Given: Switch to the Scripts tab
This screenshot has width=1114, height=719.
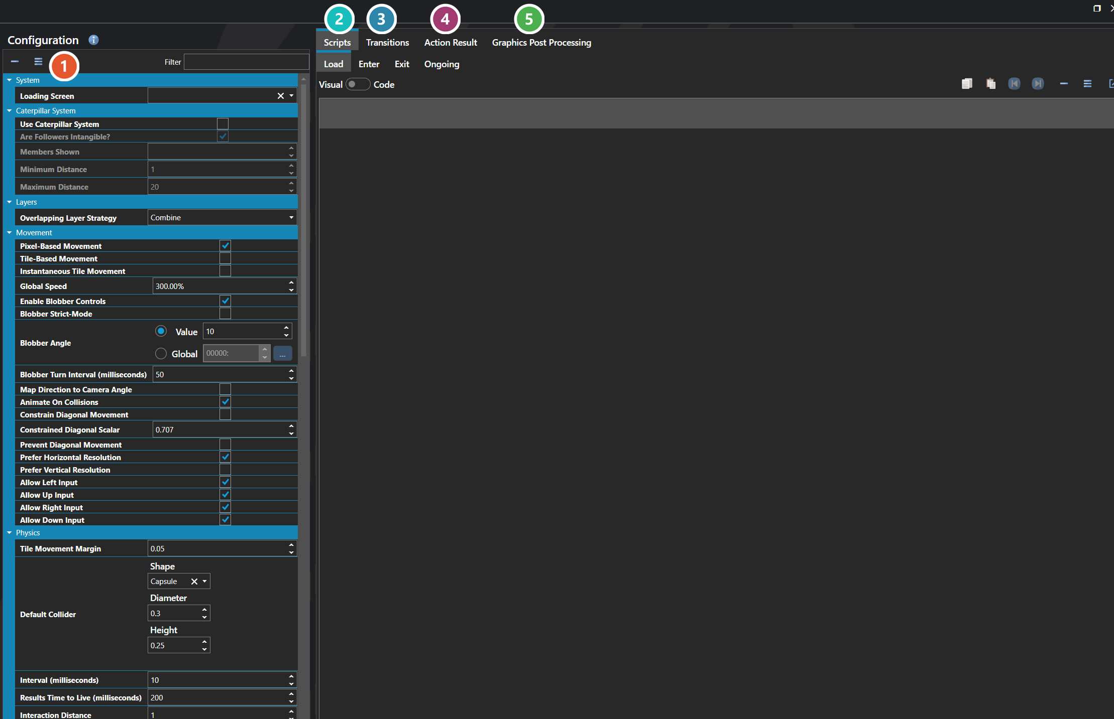Looking at the screenshot, I should [337, 43].
